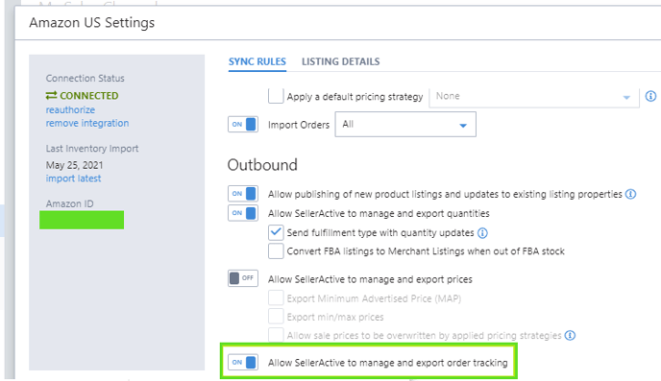Check allow sale prices to be overwritten
661x381 pixels.
pos(276,335)
